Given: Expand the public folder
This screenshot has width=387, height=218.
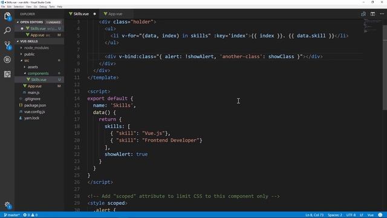Looking at the screenshot, I should click(29, 54).
